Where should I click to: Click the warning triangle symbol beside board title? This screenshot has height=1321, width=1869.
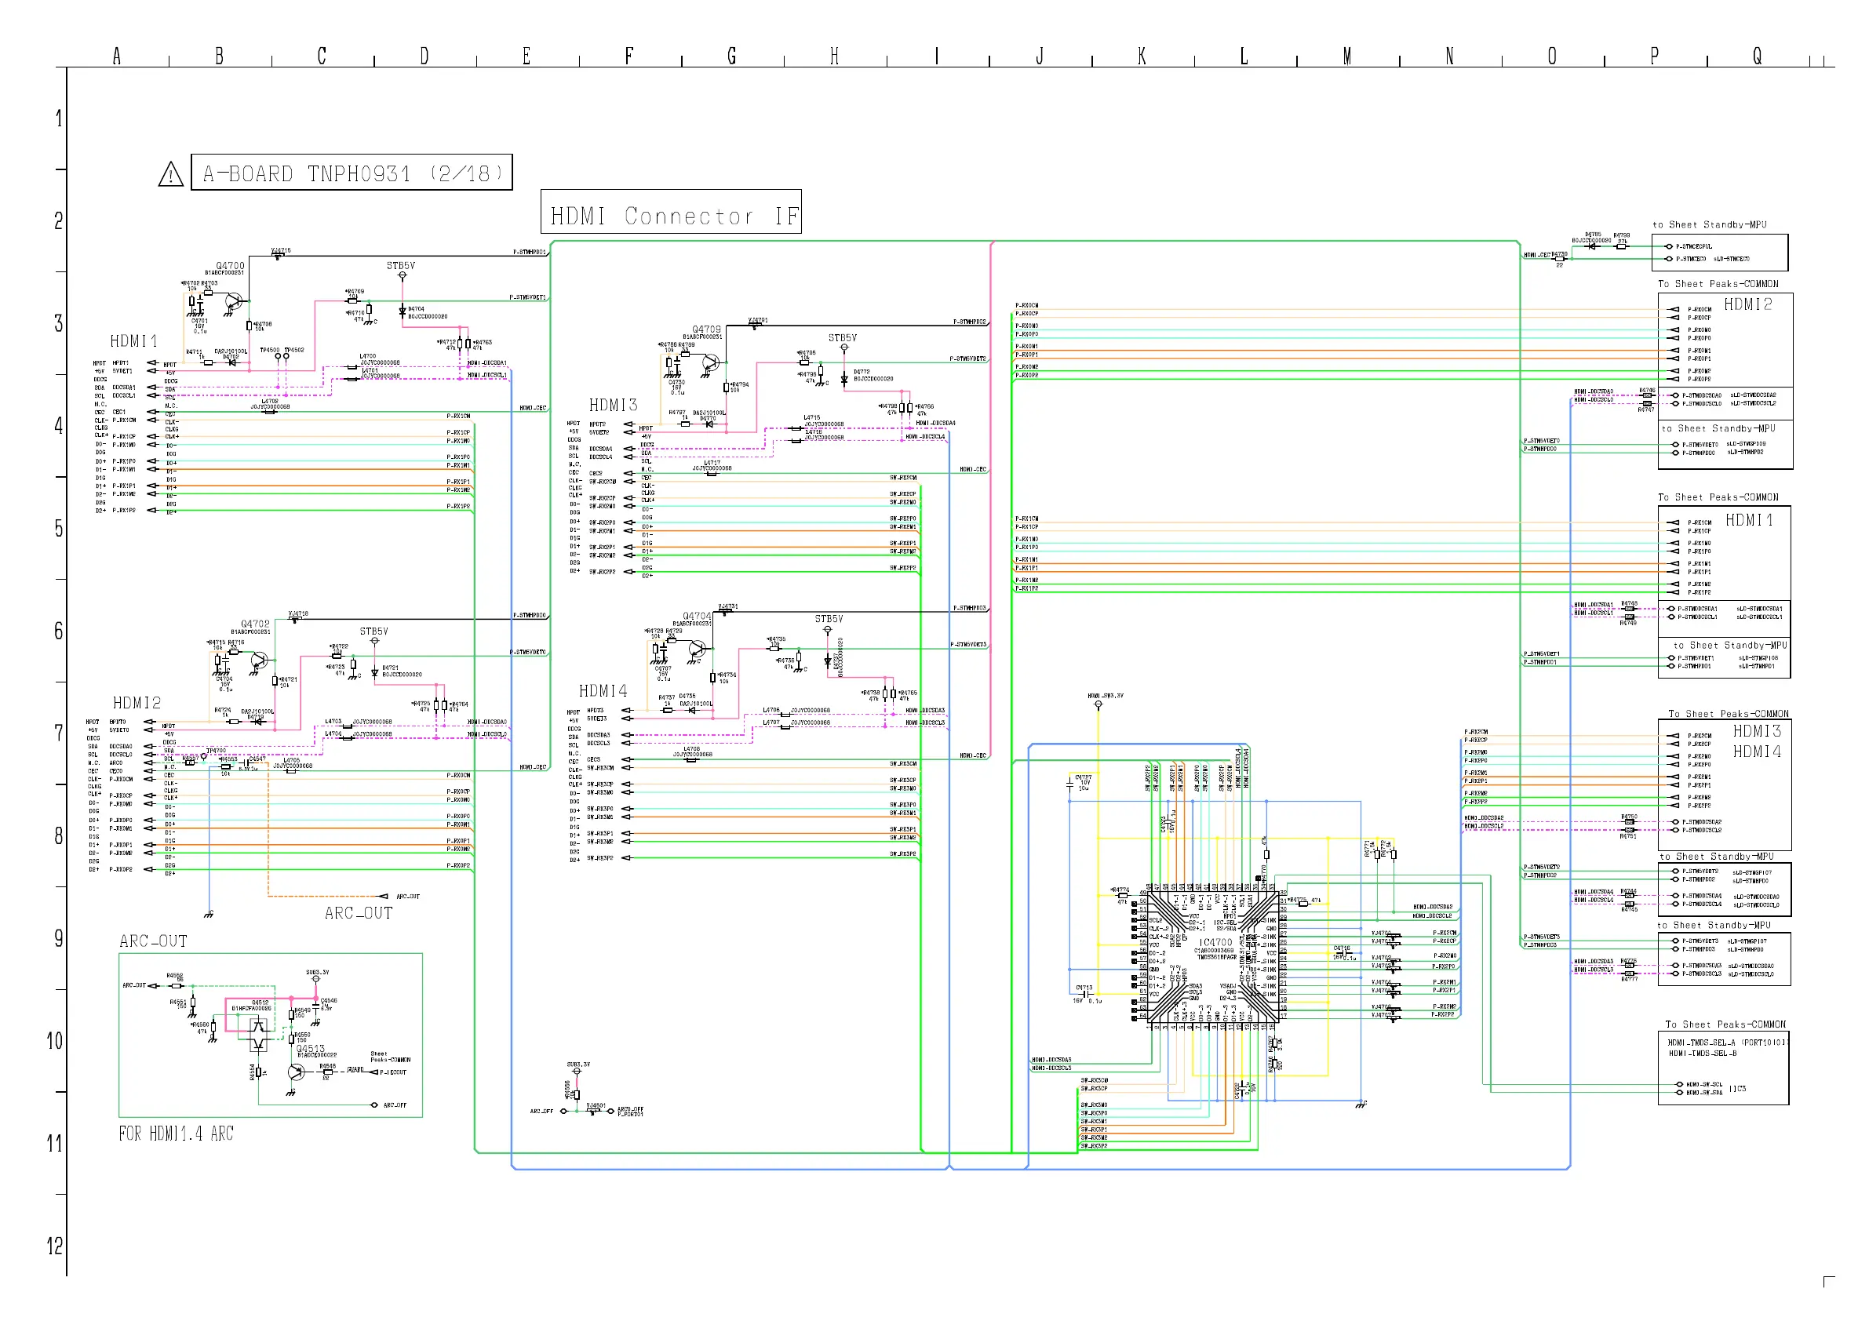170,174
